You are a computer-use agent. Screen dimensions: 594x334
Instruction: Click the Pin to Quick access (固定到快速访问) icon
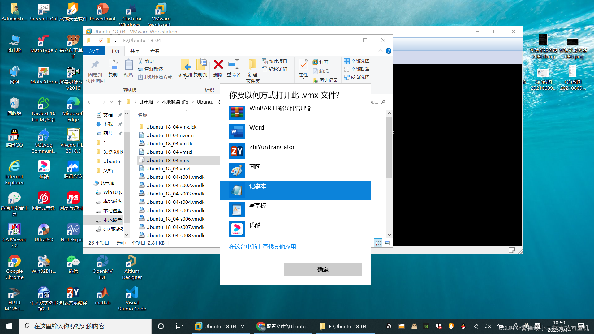(x=95, y=65)
